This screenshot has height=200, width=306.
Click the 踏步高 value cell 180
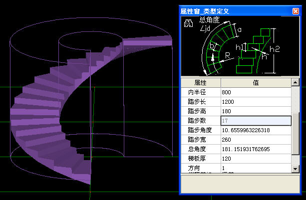[256, 111]
